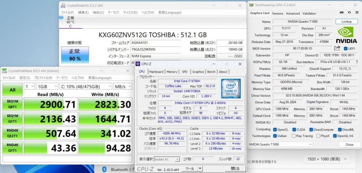Click the Bluetooth icon in the Settings window
This screenshot has height=173, width=362.
tap(104, 169)
